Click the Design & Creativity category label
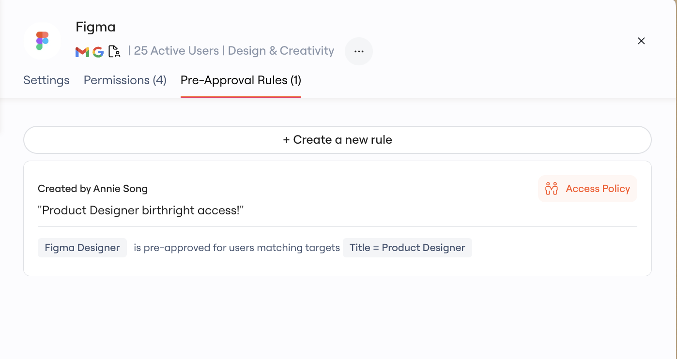 tap(281, 51)
